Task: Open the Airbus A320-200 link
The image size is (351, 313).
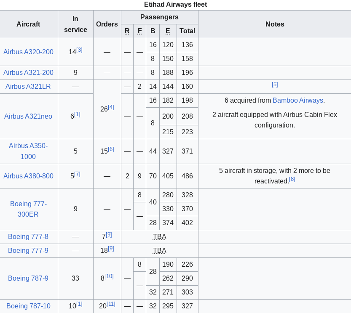Action: 28,52
